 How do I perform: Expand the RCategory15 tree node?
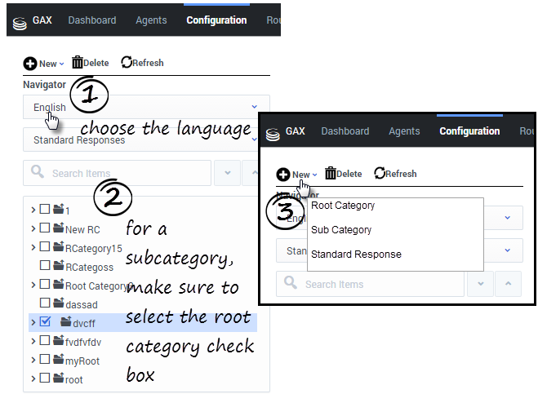pyautogui.click(x=33, y=247)
